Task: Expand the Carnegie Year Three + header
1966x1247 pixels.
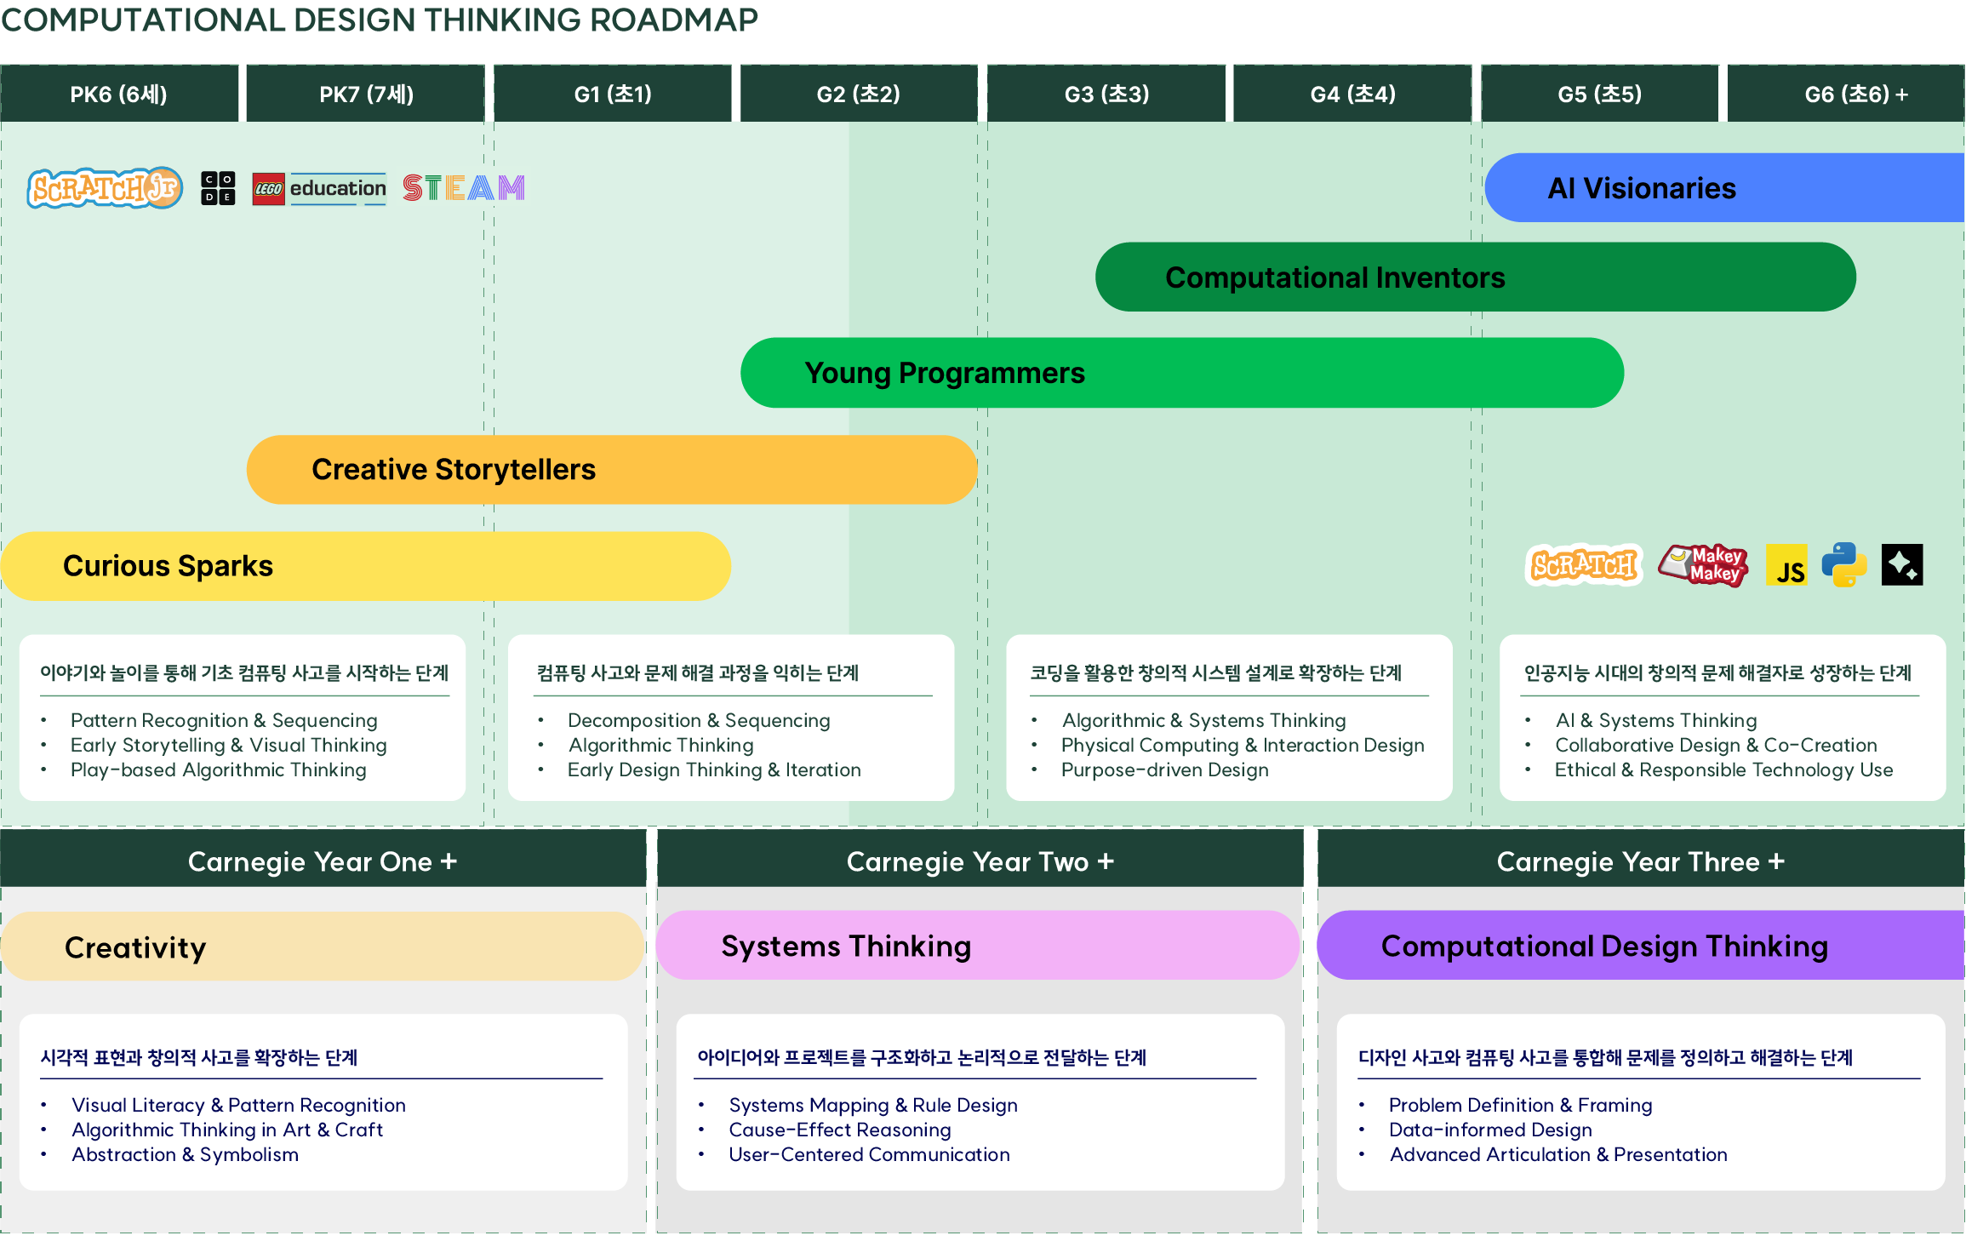Action: 1640,861
